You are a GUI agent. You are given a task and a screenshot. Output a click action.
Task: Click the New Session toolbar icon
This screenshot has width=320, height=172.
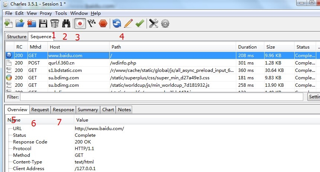8,23
